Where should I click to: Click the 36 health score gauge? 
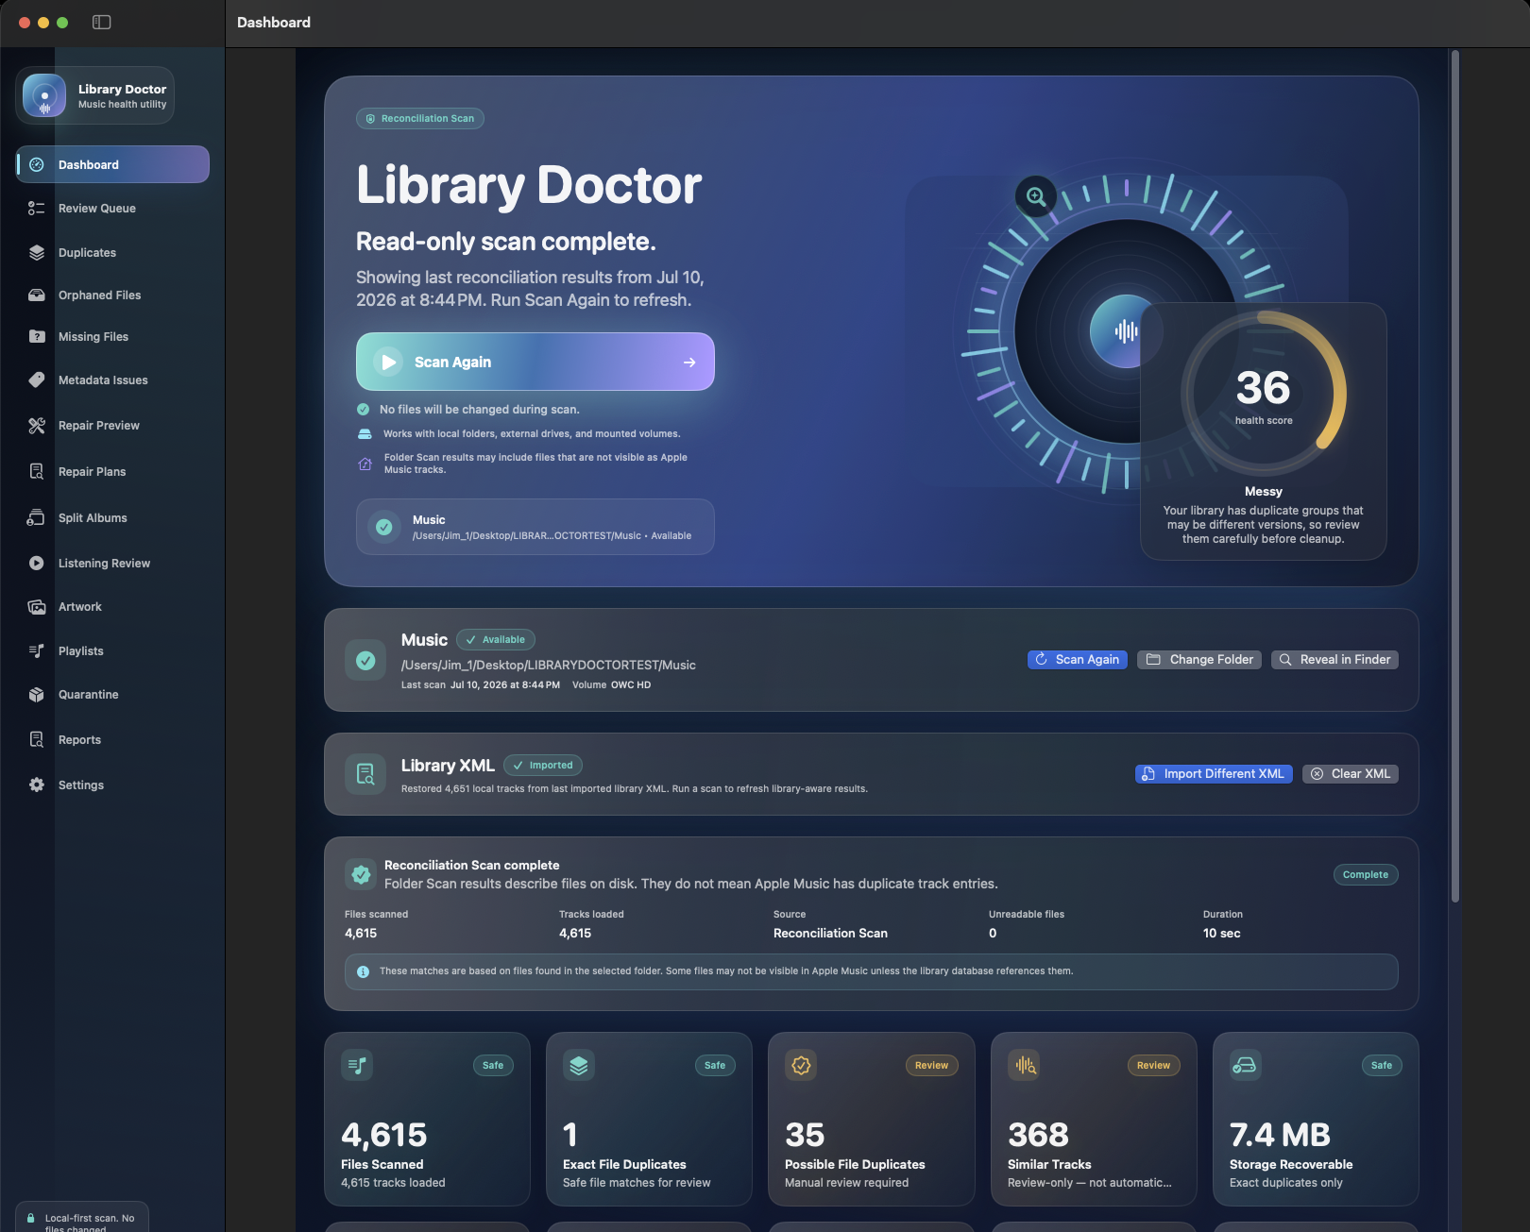click(x=1264, y=392)
